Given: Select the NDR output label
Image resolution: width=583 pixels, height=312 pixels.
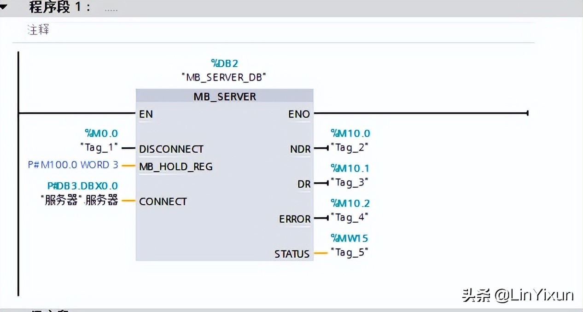Looking at the screenshot, I should (300, 149).
